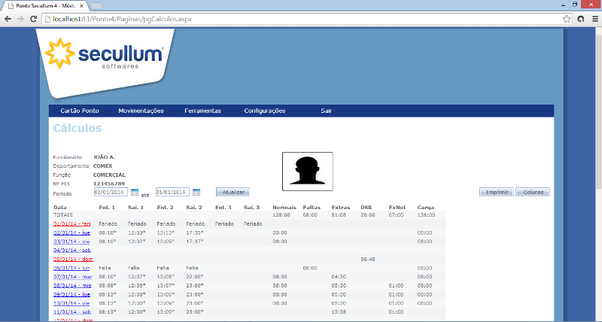Image resolution: width=602 pixels, height=322 pixels.
Task: Click Sair to log out
Action: point(327,111)
